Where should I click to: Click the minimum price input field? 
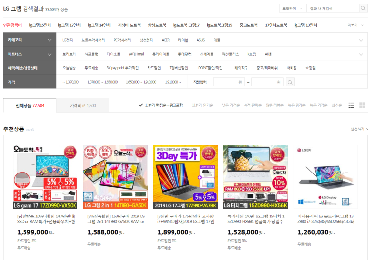pos(229,82)
